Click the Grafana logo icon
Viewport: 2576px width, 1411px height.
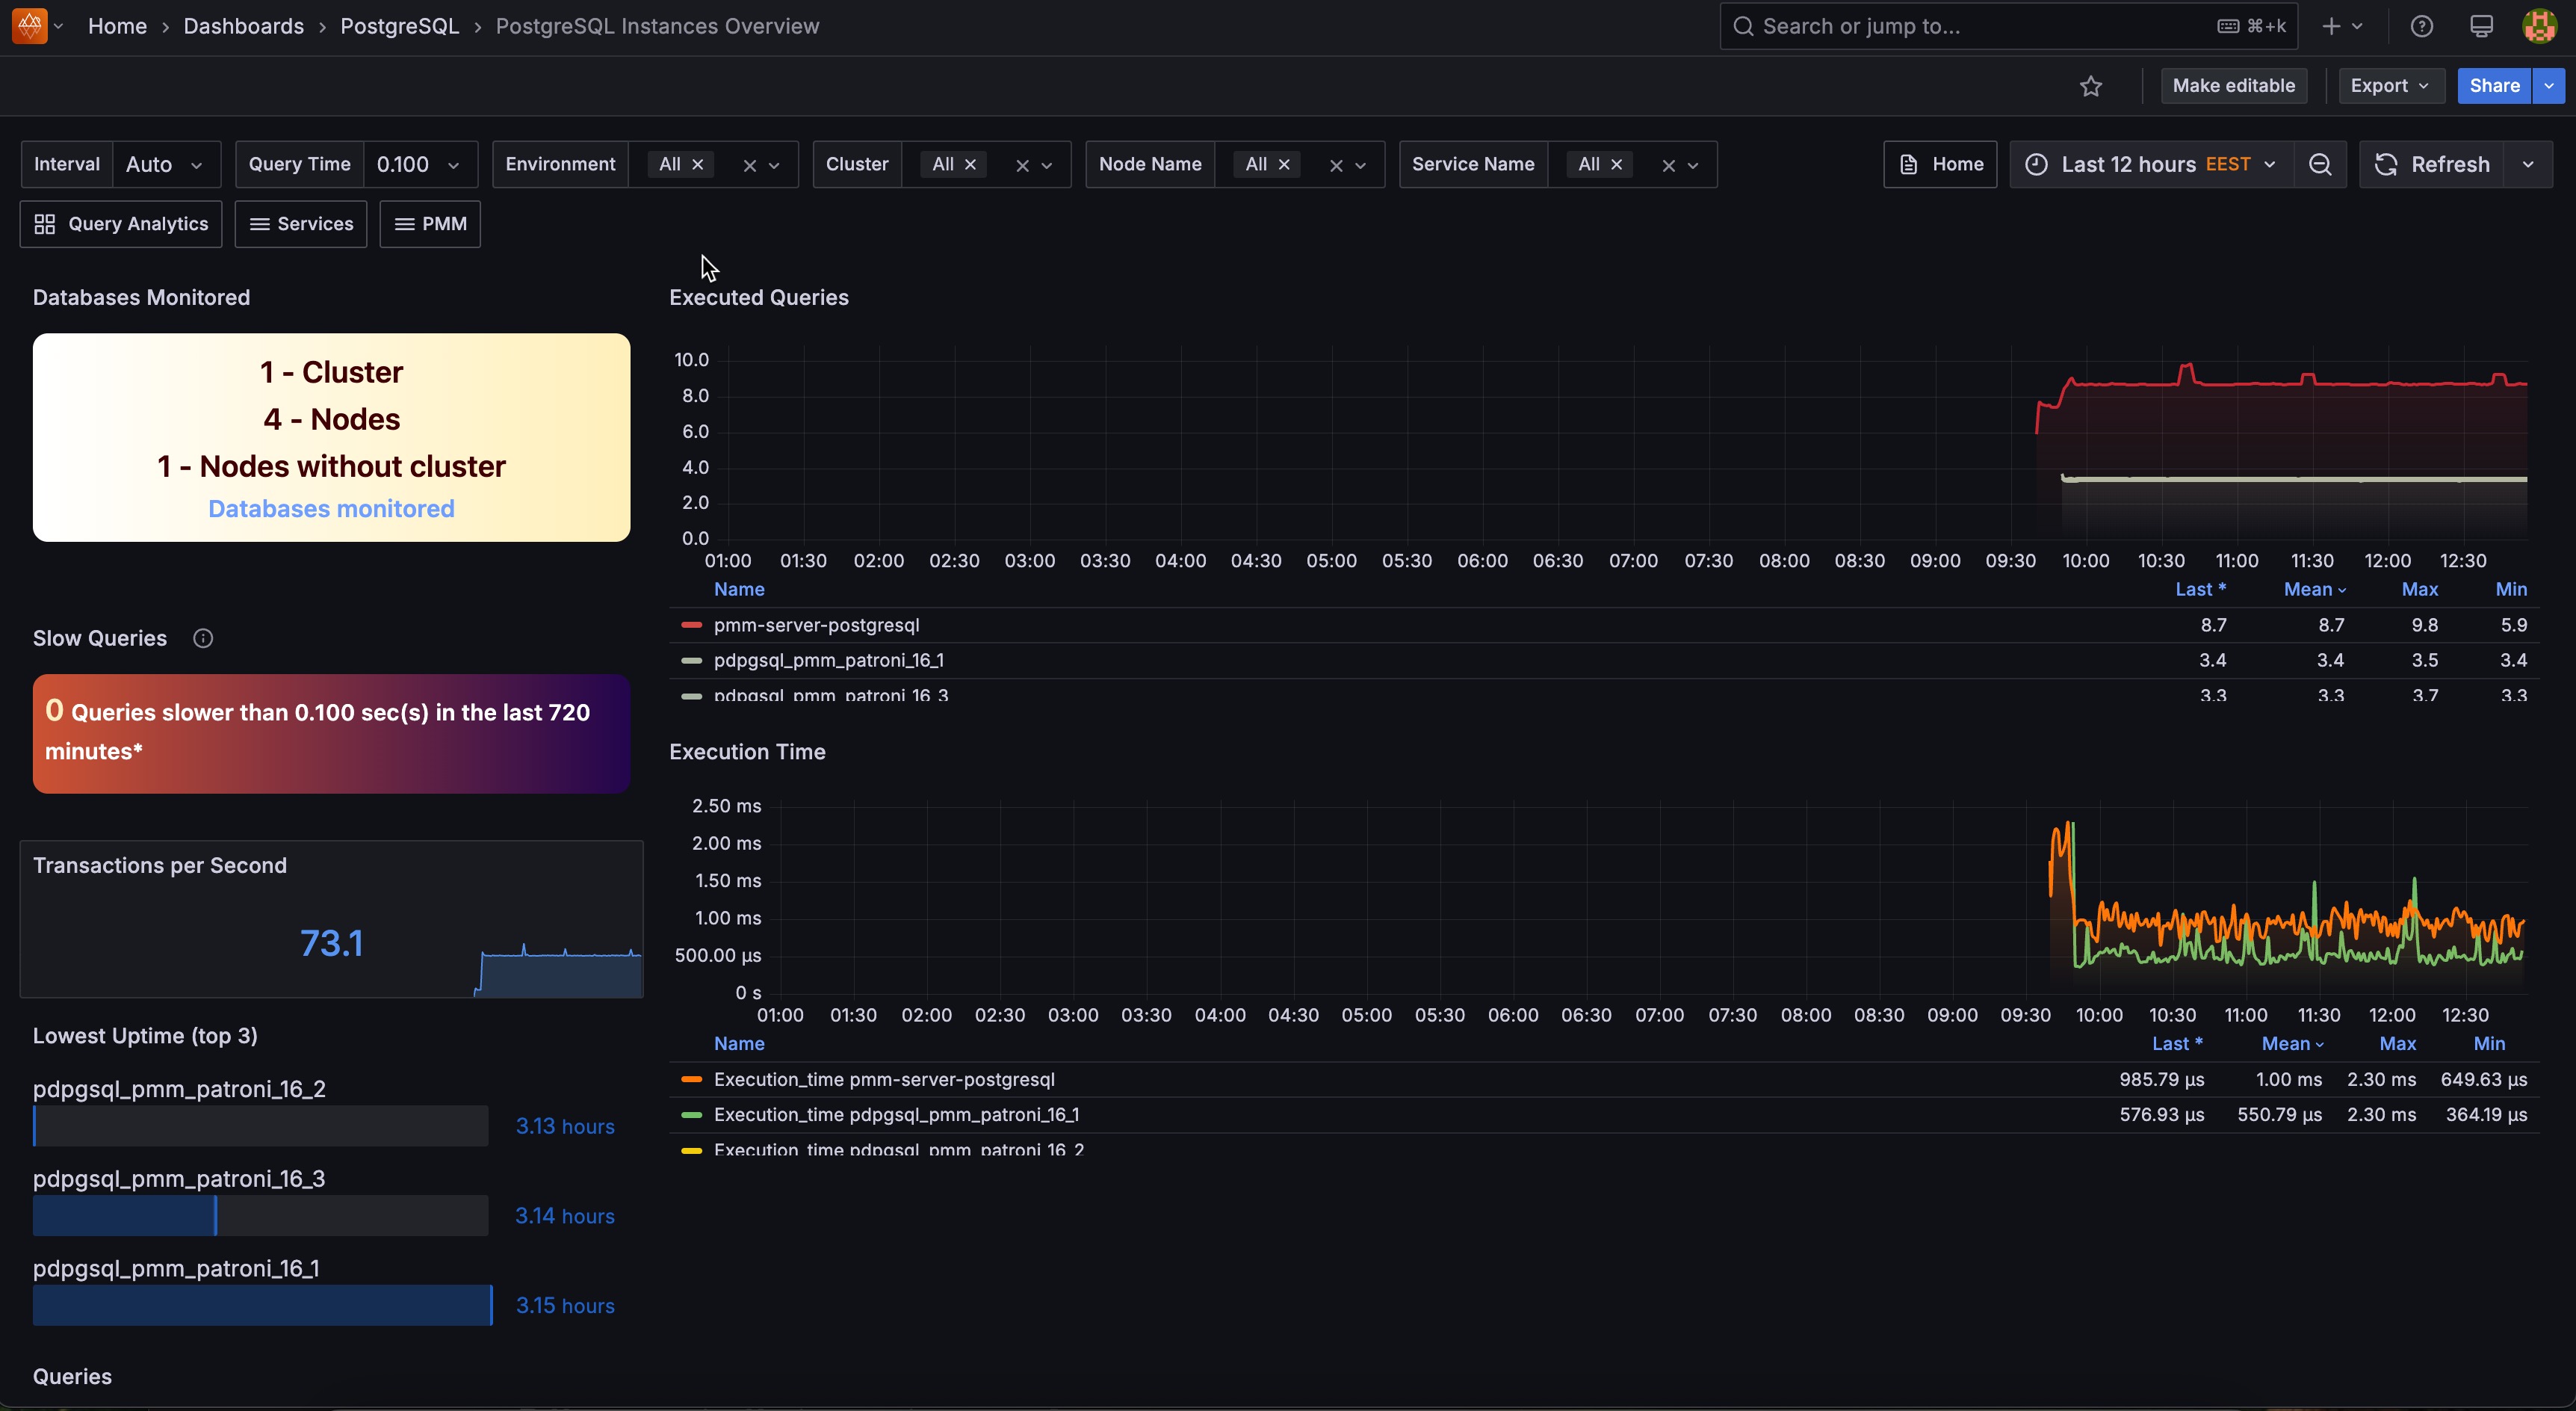click(x=30, y=26)
